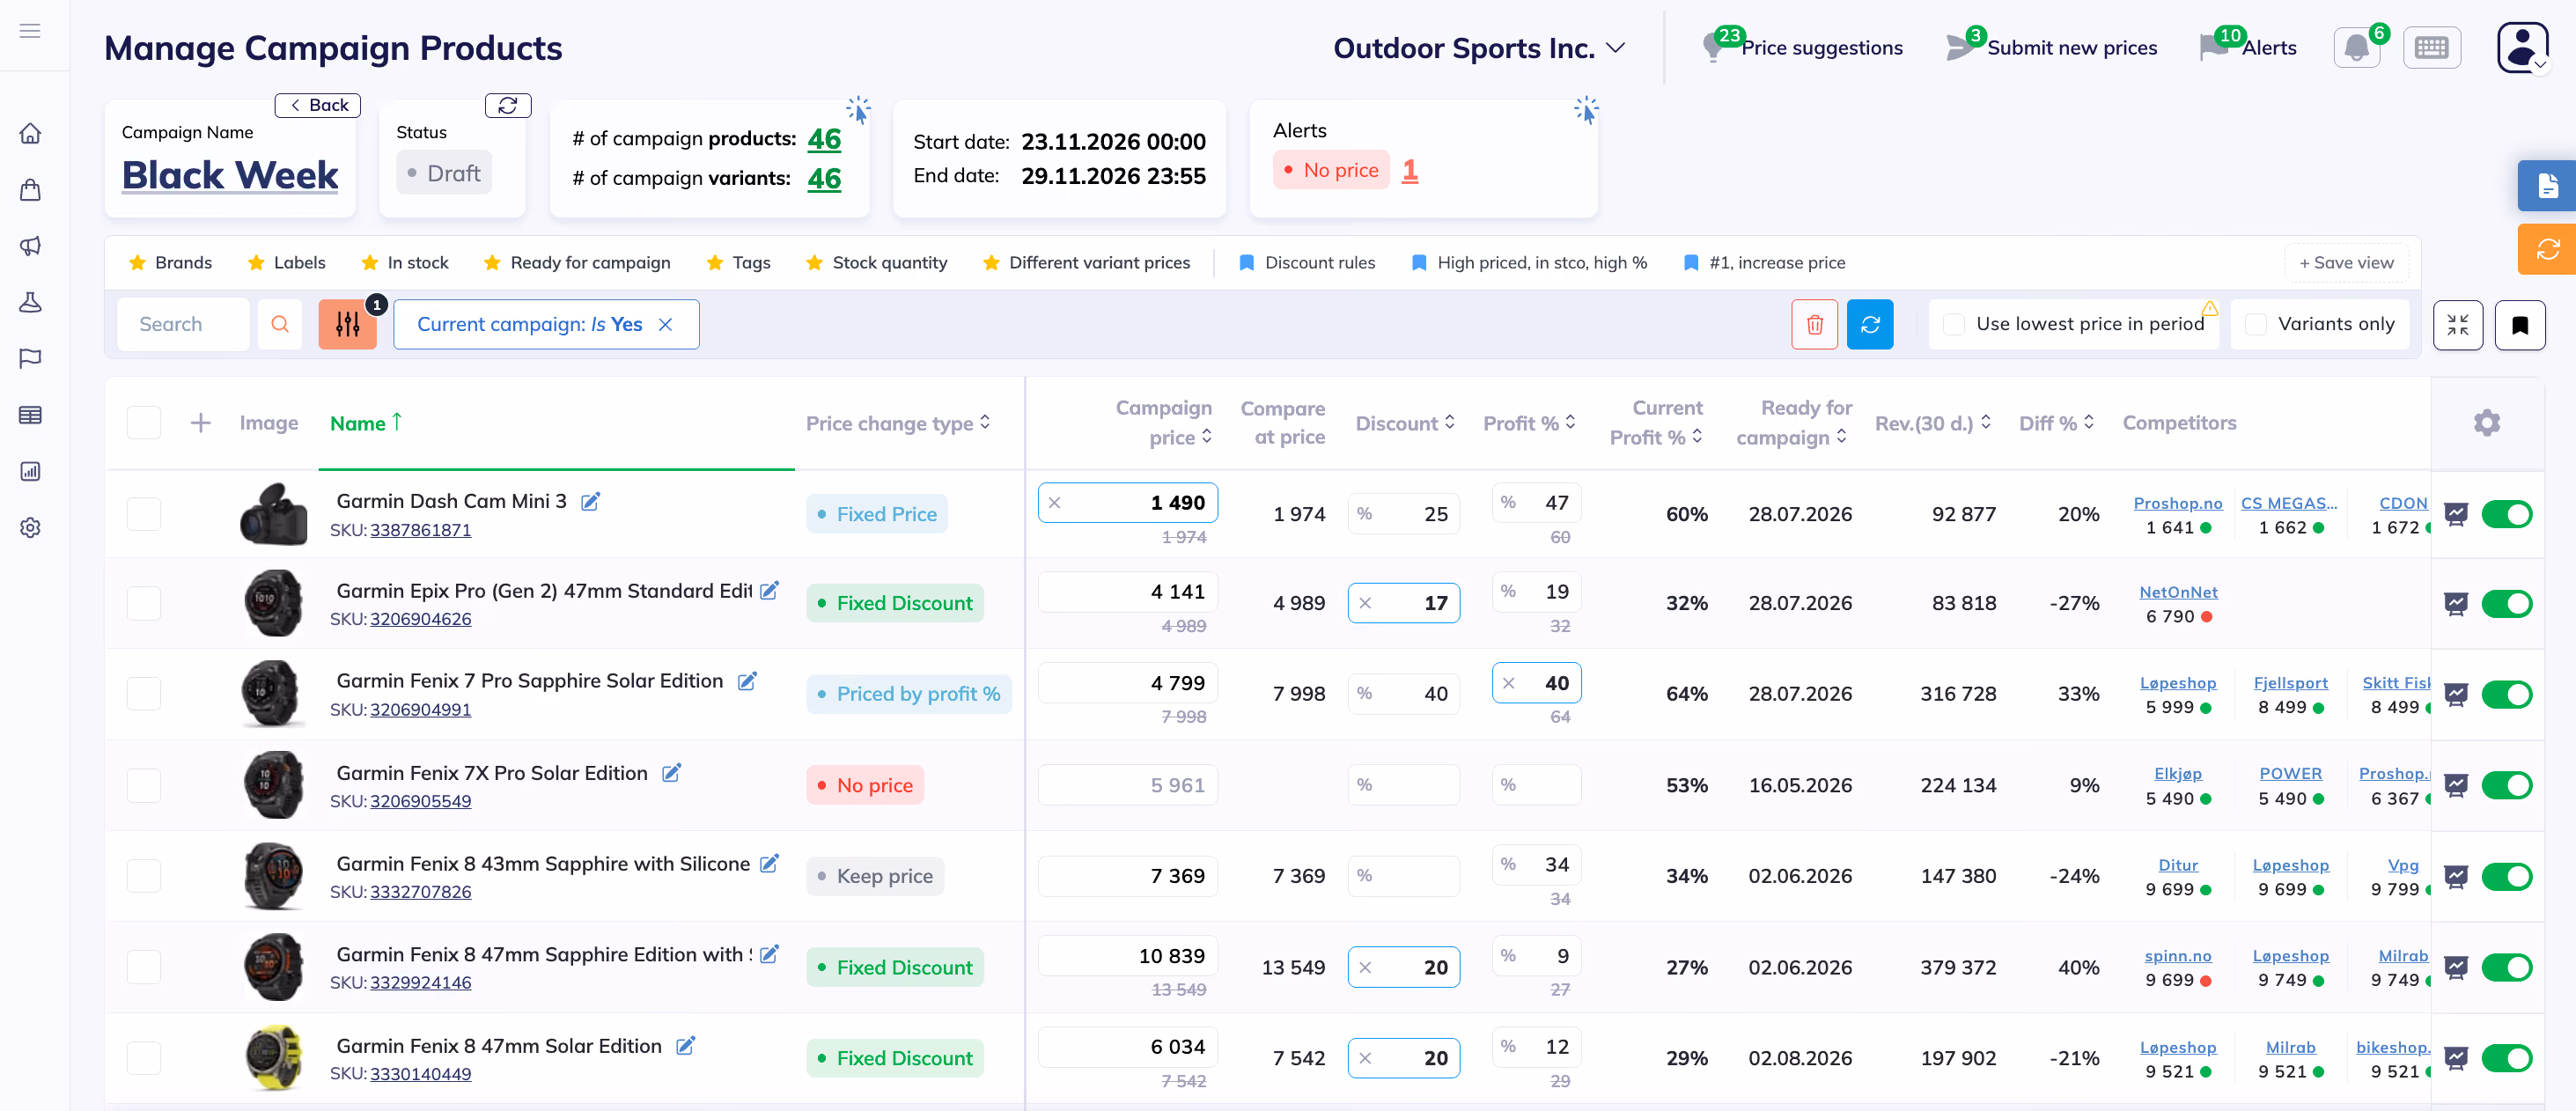This screenshot has height=1111, width=2576.
Task: Open the keyboard shortcuts icon
Action: [x=2431, y=47]
